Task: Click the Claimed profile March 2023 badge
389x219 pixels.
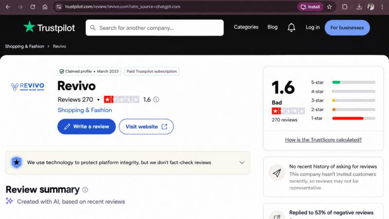Action: tap(89, 71)
